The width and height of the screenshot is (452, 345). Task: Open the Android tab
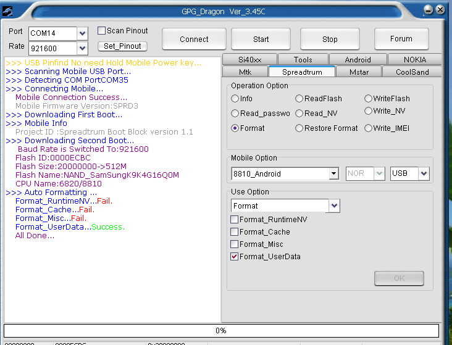[x=358, y=60]
